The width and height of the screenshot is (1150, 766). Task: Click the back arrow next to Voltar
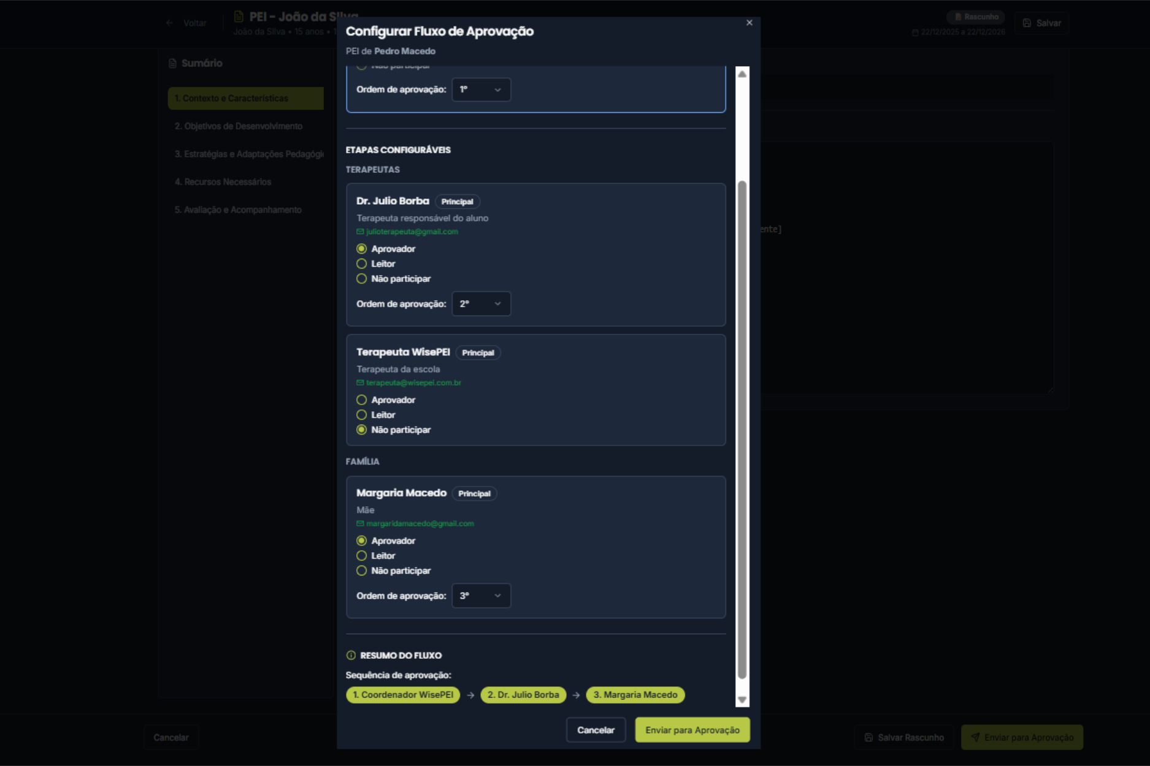169,23
